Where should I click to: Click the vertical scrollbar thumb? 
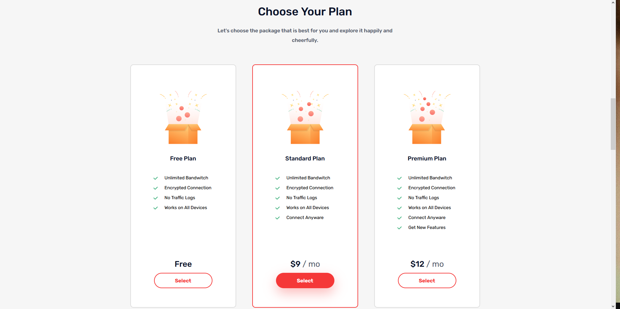coord(613,124)
